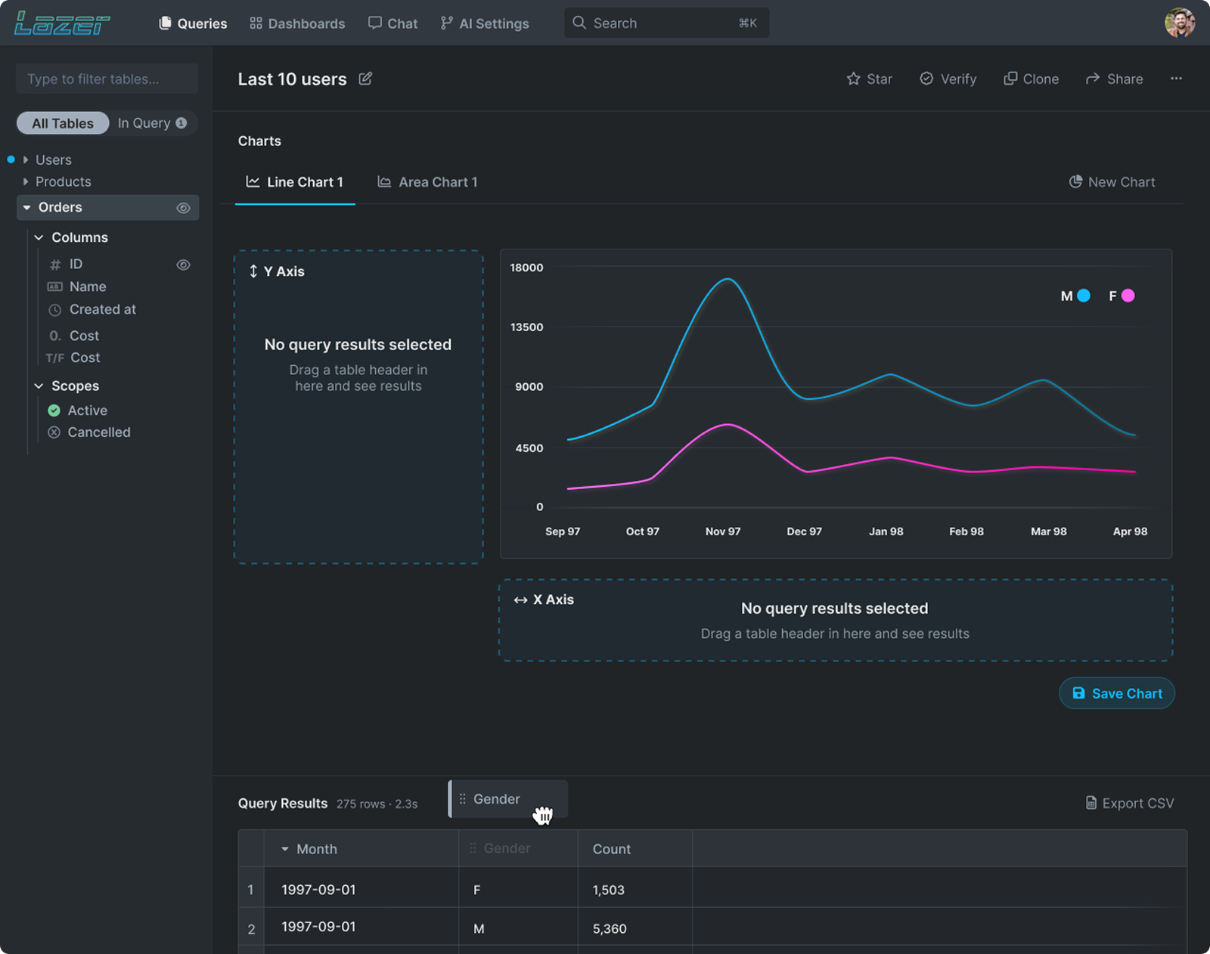Screen dimensions: 1210x954
Task: Open the Share option
Action: pos(1114,79)
